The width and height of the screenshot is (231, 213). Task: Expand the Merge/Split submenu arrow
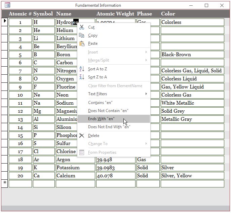click(146, 60)
